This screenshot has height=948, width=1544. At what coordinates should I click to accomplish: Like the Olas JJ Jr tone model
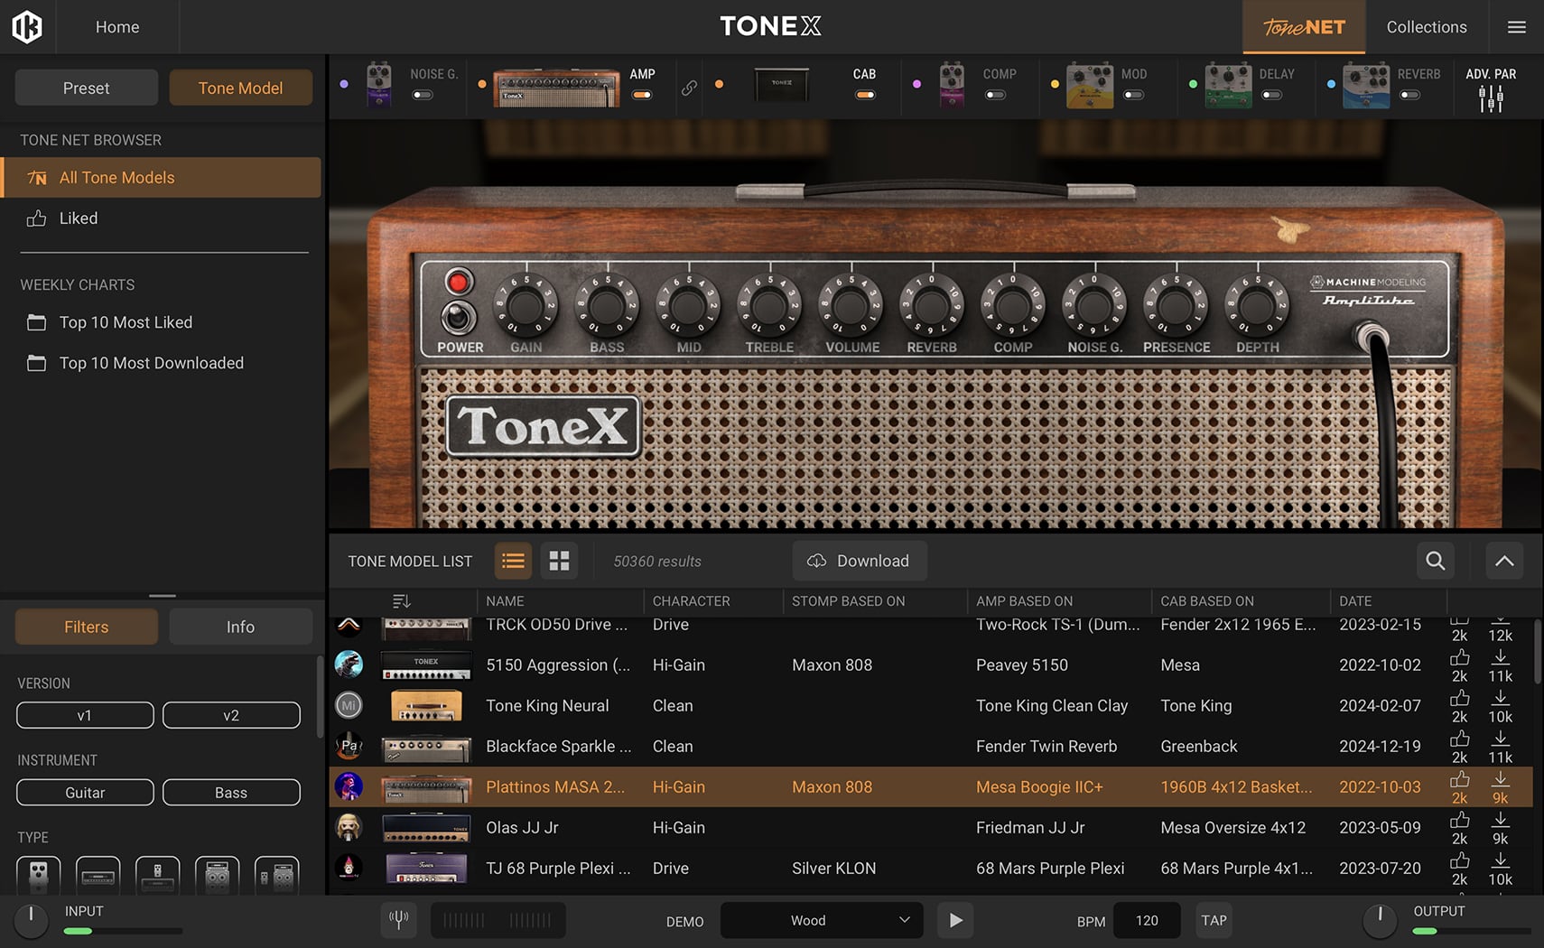1459,820
